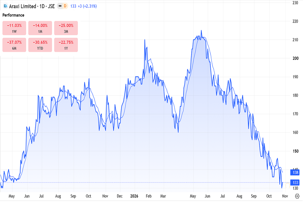The image size is (303, 202).
Task: Click the blue 133 last price axis label
Action: 295,182
